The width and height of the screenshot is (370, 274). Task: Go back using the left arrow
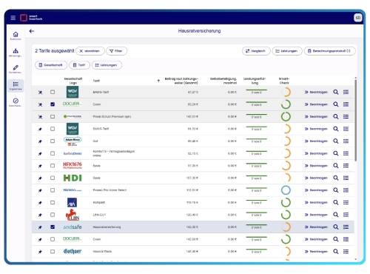click(32, 31)
